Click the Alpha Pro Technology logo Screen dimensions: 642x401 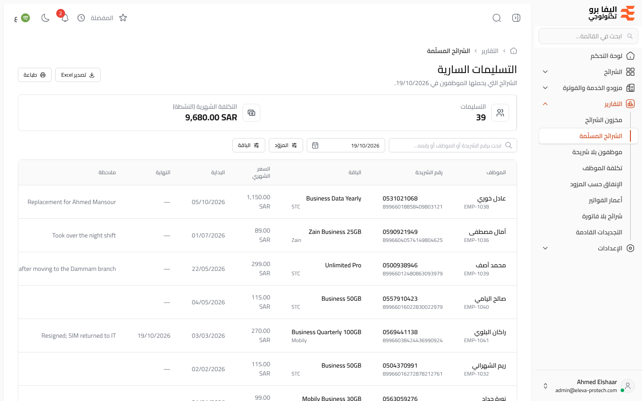(612, 13)
